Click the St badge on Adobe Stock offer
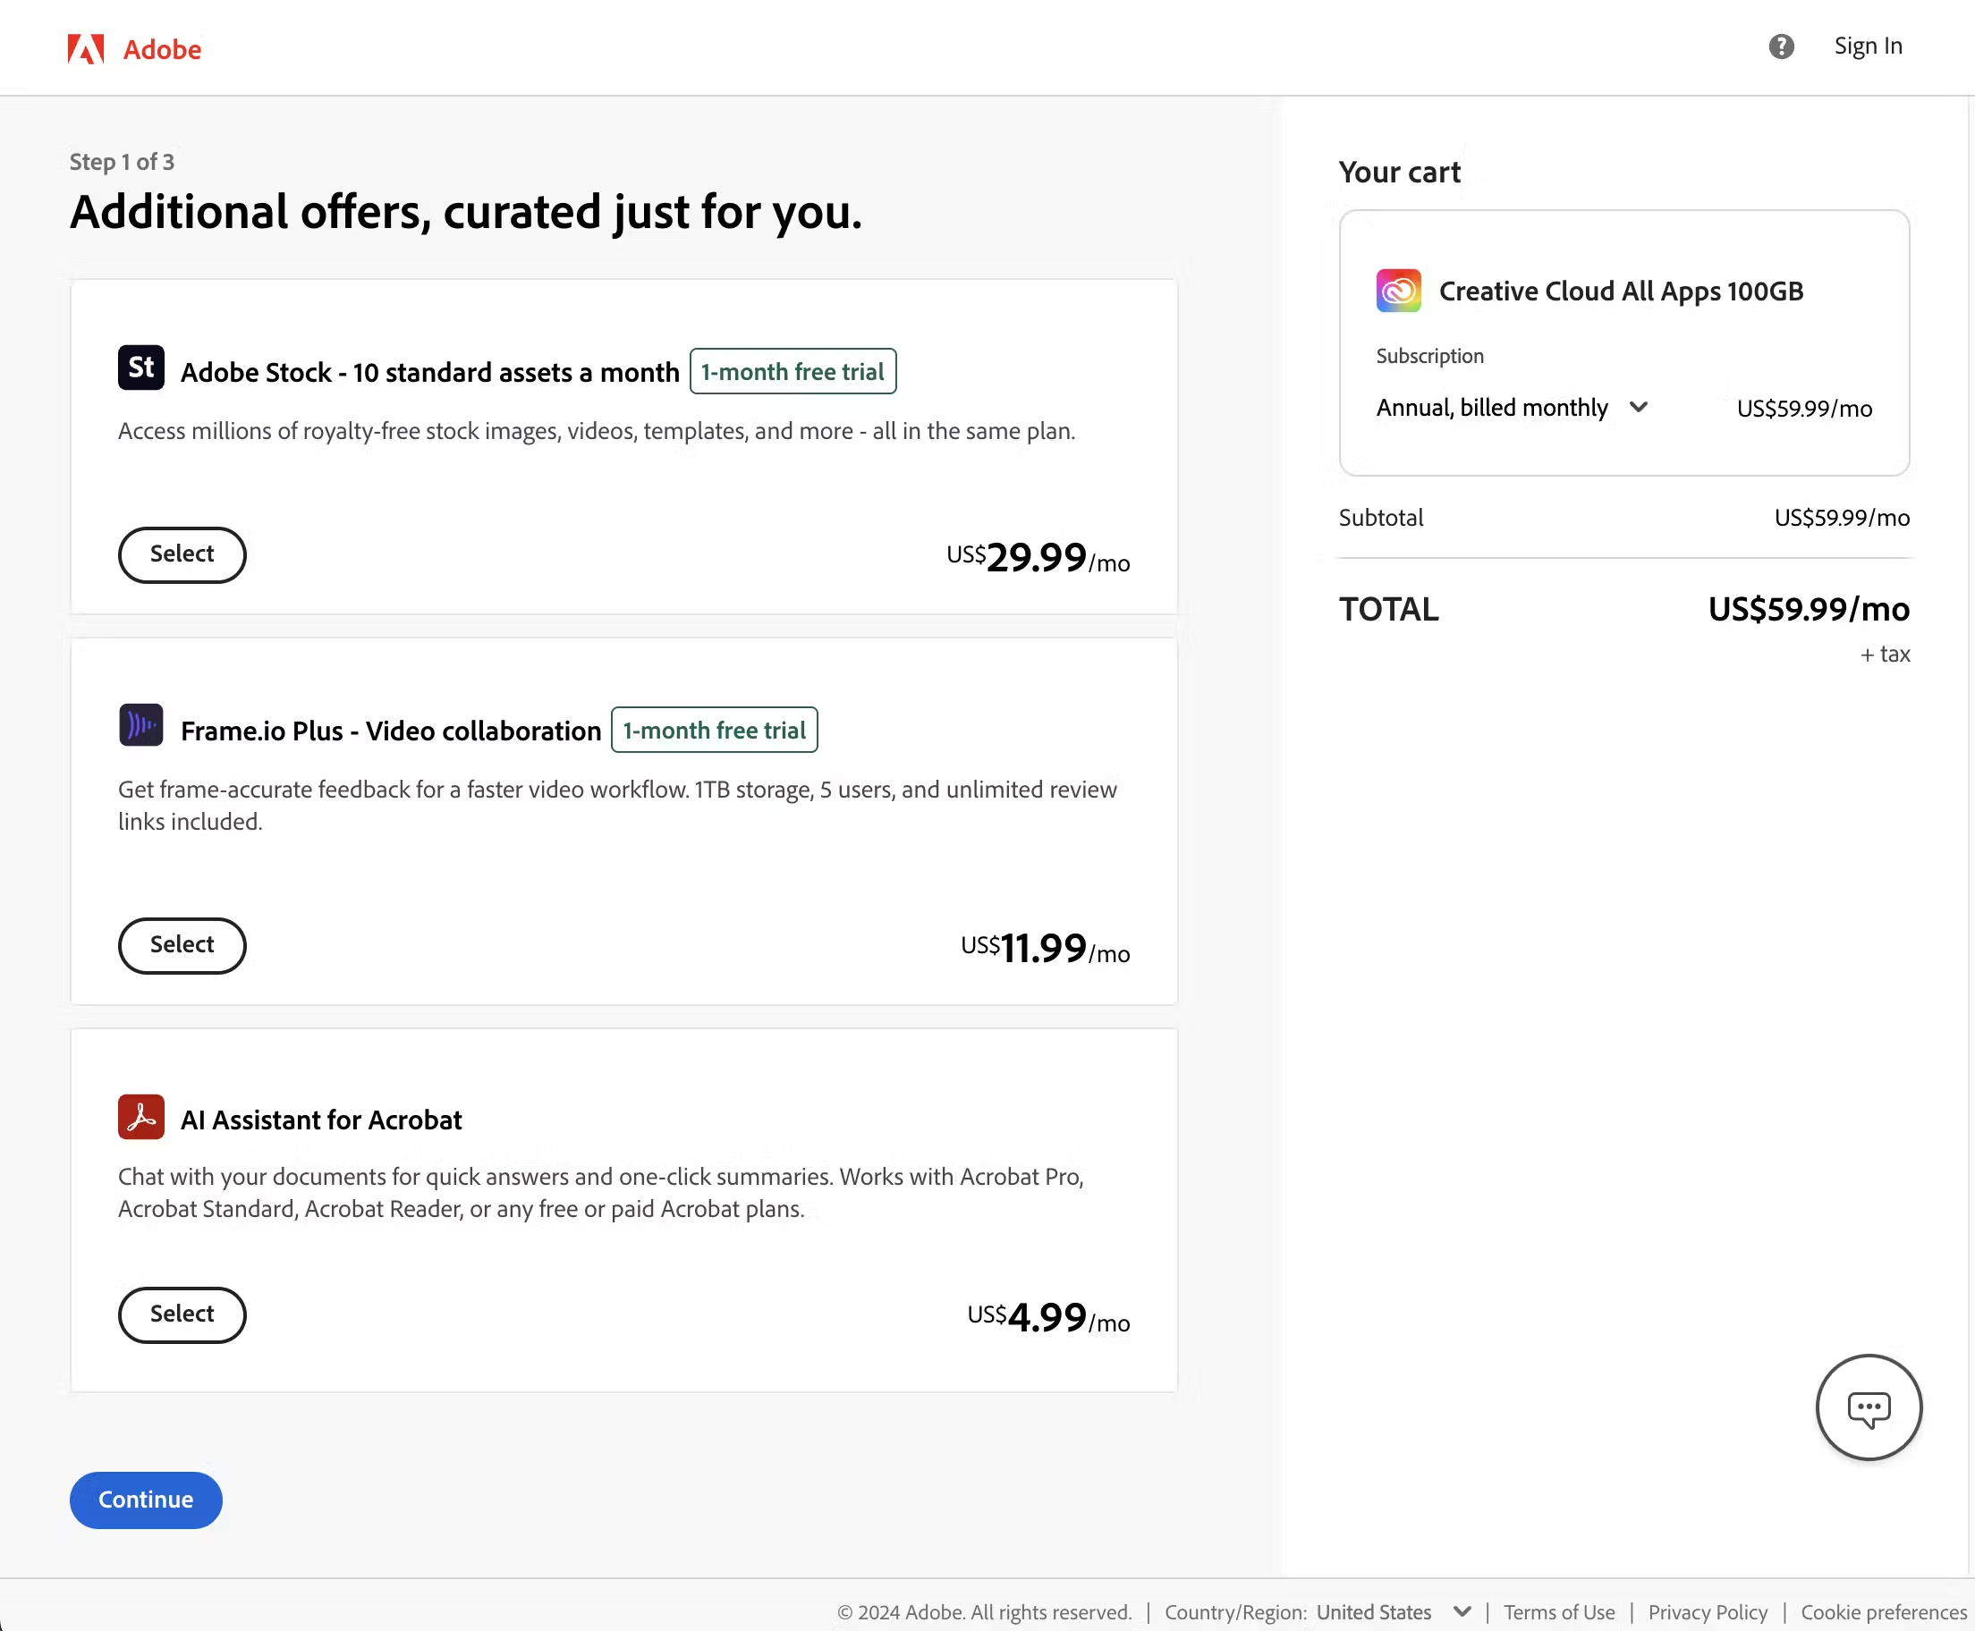The width and height of the screenshot is (1975, 1631). point(141,368)
